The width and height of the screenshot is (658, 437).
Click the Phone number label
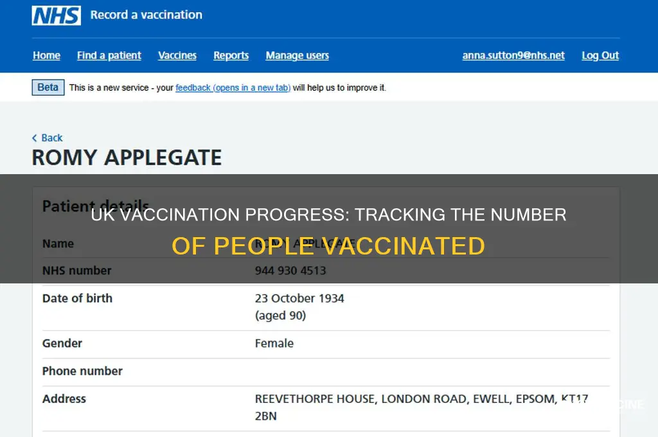82,371
